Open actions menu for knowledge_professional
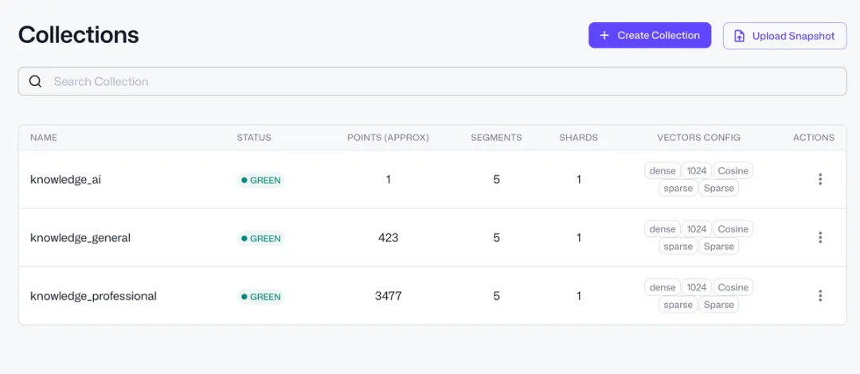 coord(819,295)
